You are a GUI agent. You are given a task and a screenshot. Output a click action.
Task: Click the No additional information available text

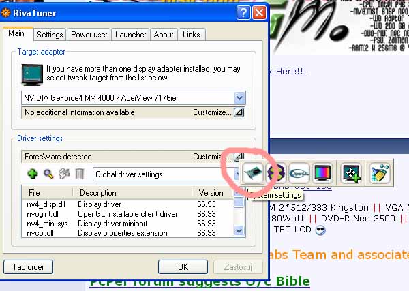[80, 112]
